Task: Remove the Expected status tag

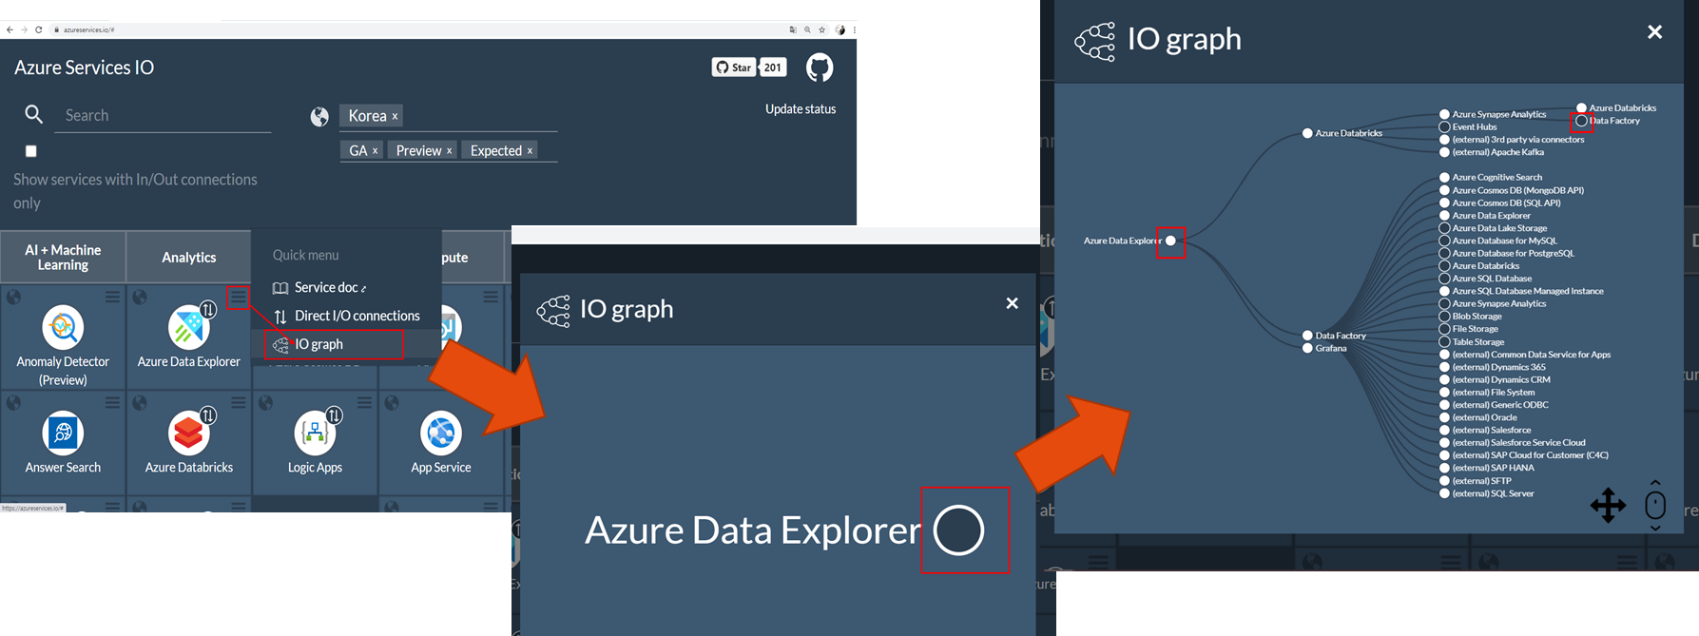Action: click(x=530, y=151)
